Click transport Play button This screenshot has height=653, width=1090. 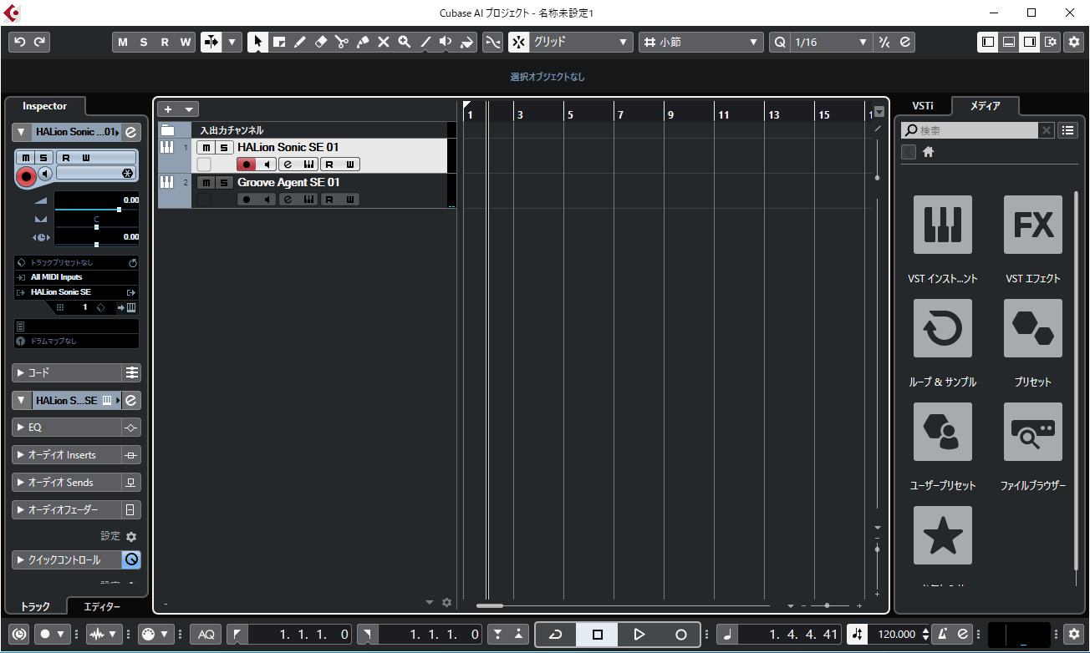tap(639, 635)
